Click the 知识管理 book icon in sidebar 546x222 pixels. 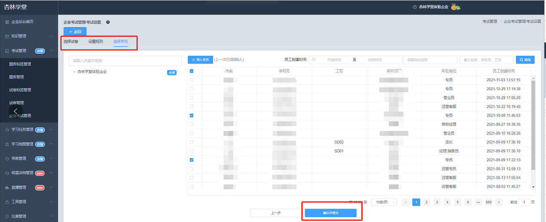(x=7, y=36)
